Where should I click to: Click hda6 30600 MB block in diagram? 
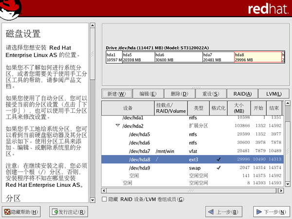179,57
